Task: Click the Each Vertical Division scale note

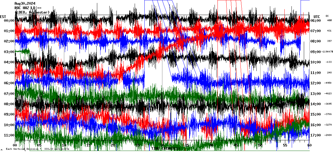Action: tap(37, 149)
